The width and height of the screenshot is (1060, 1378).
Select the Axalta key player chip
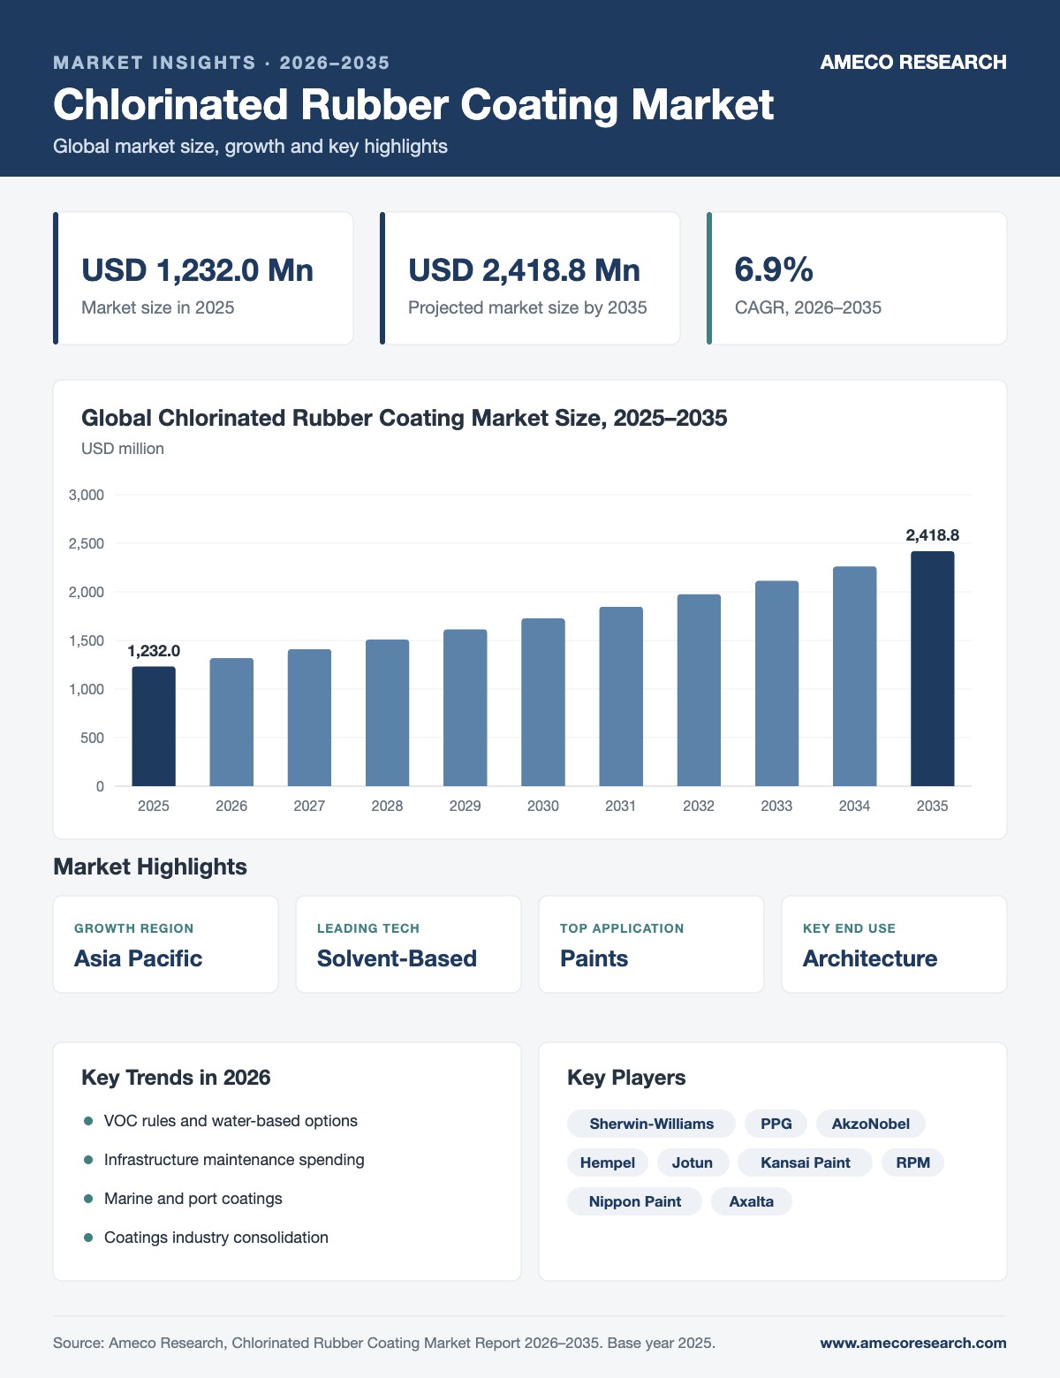click(752, 1201)
